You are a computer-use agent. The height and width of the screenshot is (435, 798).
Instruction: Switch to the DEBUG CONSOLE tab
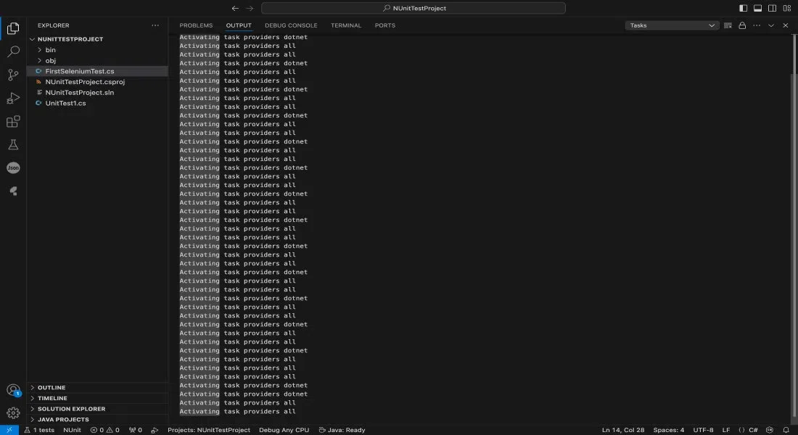coord(291,25)
